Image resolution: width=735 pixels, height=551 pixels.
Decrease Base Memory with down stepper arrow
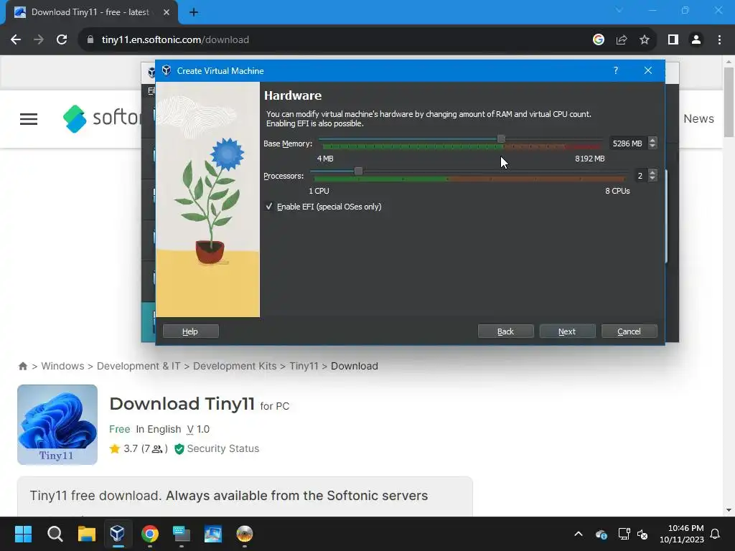tap(652, 146)
